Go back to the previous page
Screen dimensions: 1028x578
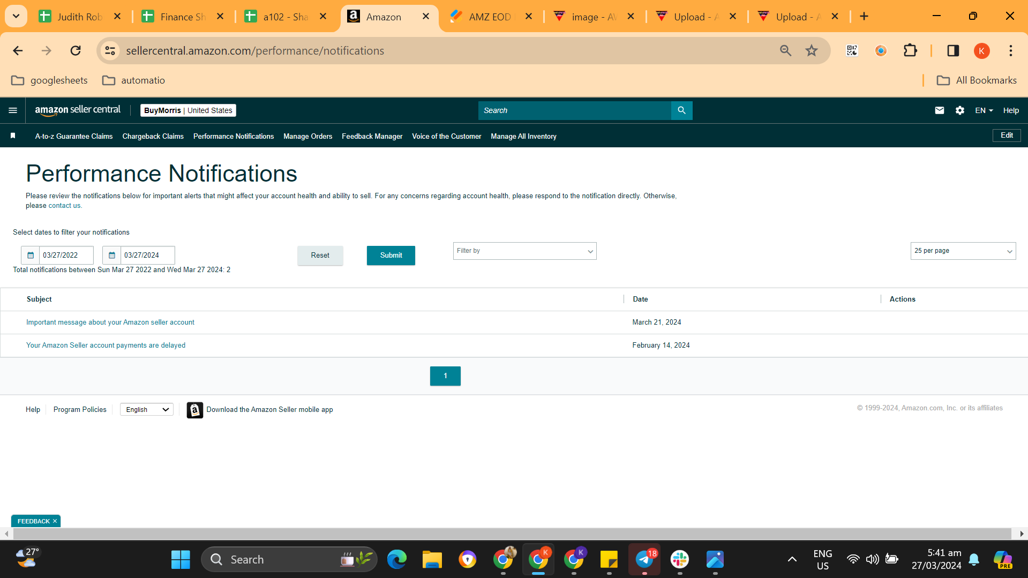pos(18,51)
